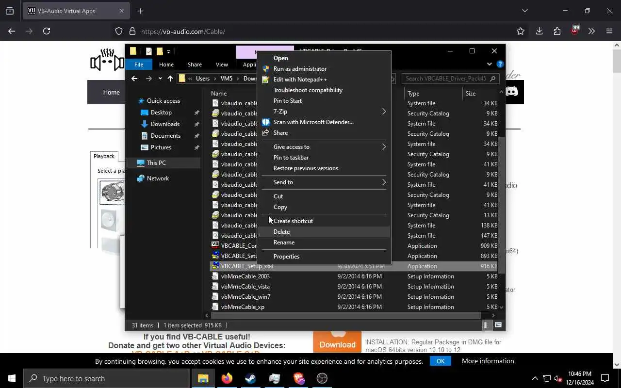
Task: Open Steam from the taskbar
Action: 250,378
